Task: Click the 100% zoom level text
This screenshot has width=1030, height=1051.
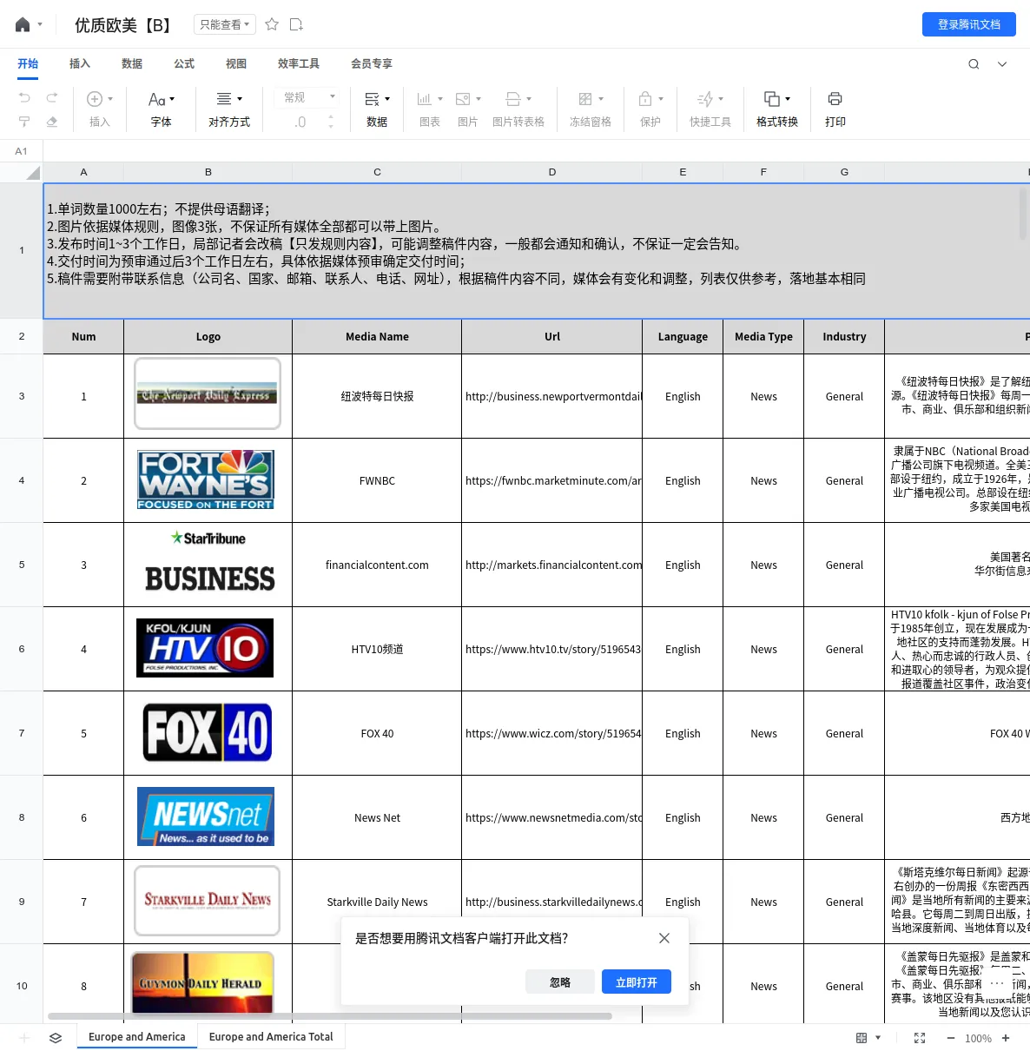Action: click(x=978, y=1038)
